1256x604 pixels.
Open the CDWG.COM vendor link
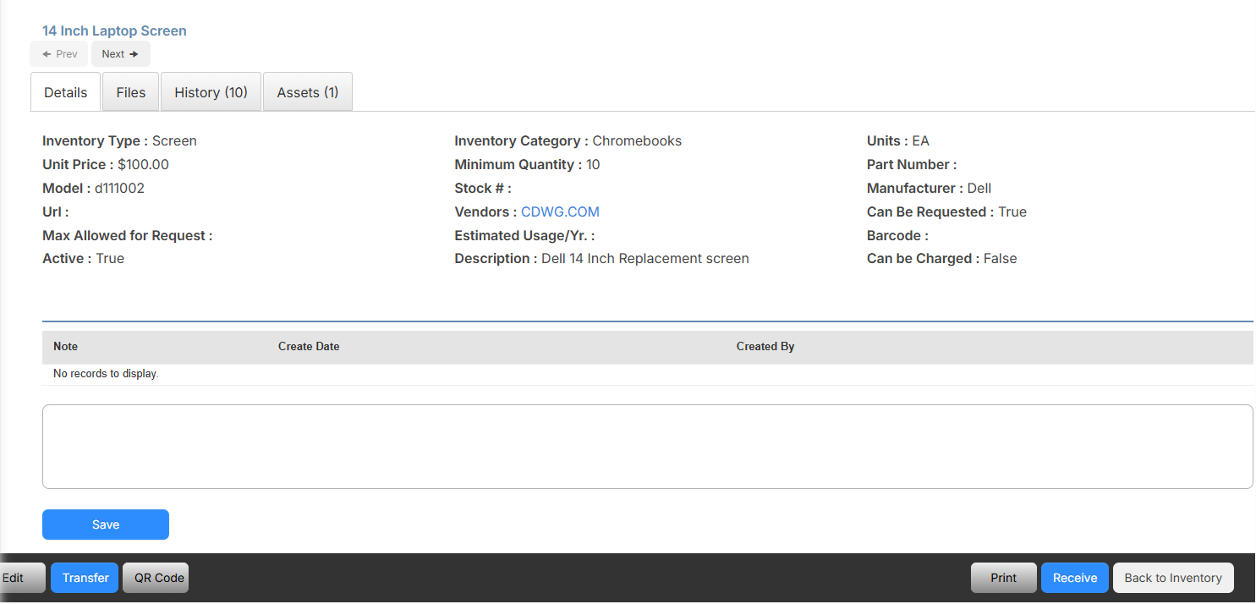point(560,211)
